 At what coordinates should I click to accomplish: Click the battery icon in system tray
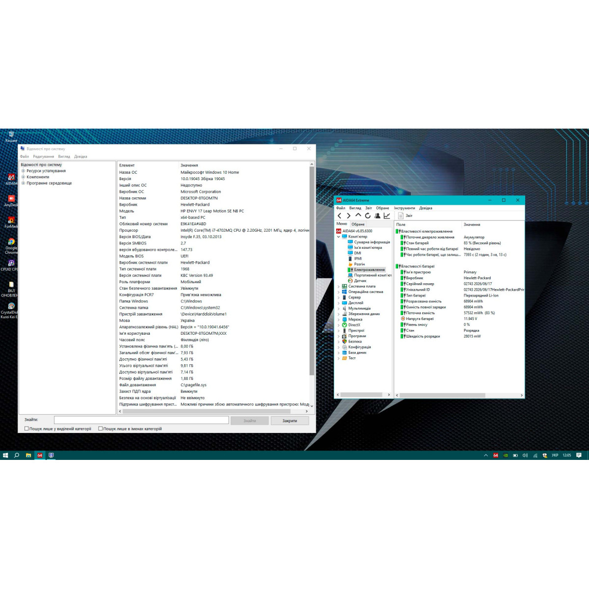click(x=515, y=455)
